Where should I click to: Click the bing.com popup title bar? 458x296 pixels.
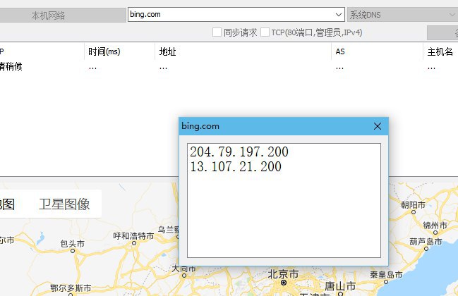pos(268,126)
